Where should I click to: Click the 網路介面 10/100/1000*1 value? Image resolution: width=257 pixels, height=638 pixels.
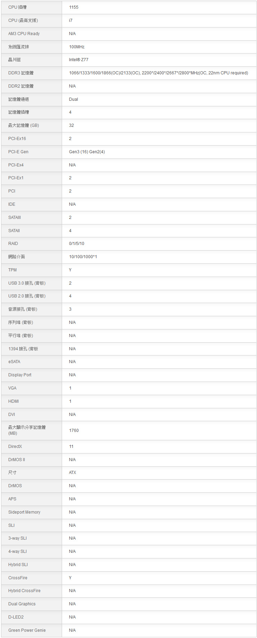point(83,257)
